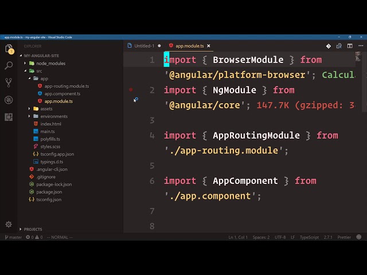This screenshot has width=367, height=275.
Task: Click the -- NORMAL -- vim mode indicator
Action: coord(60,237)
